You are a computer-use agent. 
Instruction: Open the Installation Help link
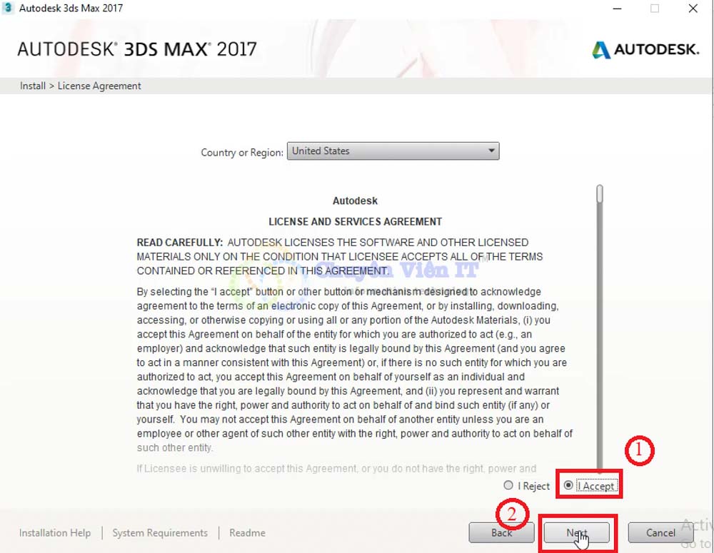tap(55, 532)
